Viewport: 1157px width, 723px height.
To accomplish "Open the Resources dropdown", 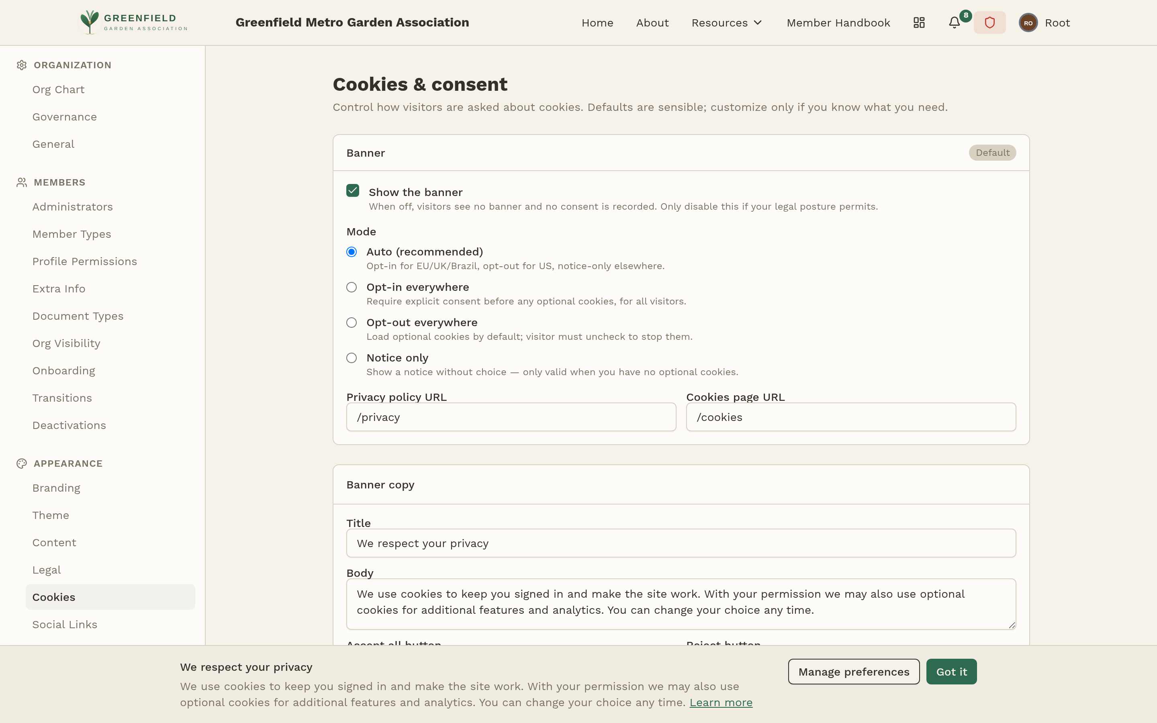I will pos(726,22).
